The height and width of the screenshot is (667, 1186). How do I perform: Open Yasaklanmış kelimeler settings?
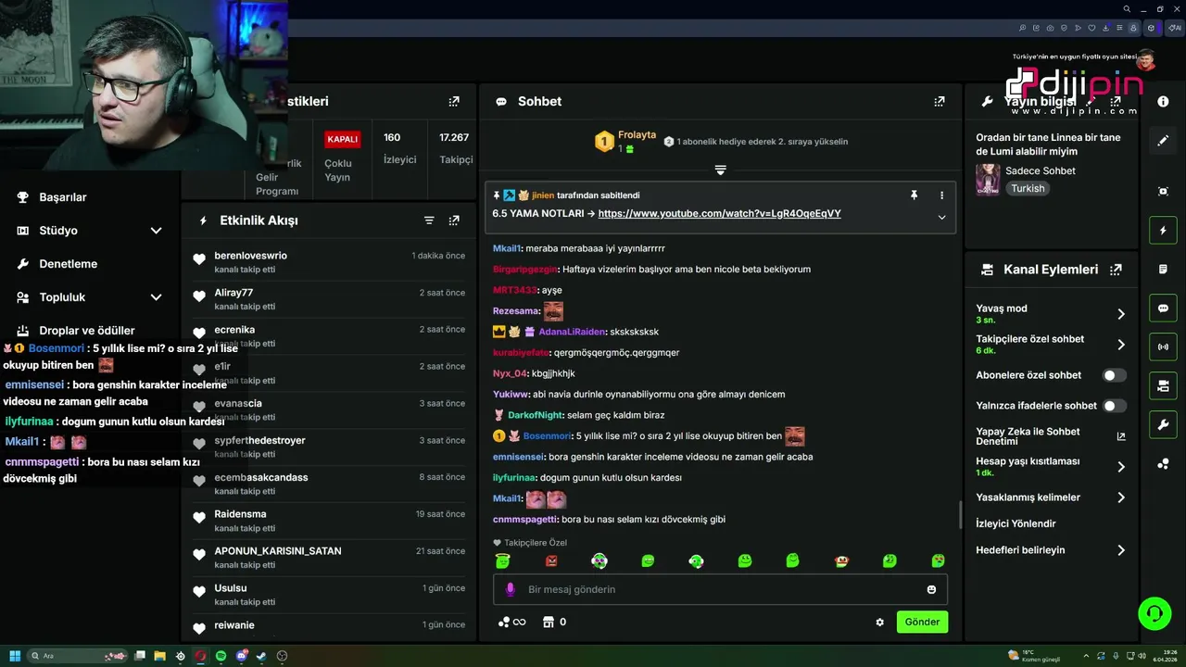[1051, 497]
